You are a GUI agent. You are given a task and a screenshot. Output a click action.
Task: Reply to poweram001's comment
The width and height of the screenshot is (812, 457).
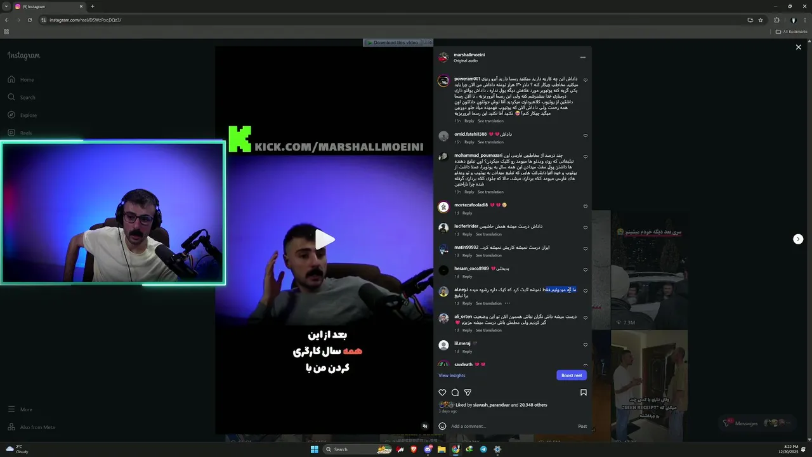(x=469, y=121)
